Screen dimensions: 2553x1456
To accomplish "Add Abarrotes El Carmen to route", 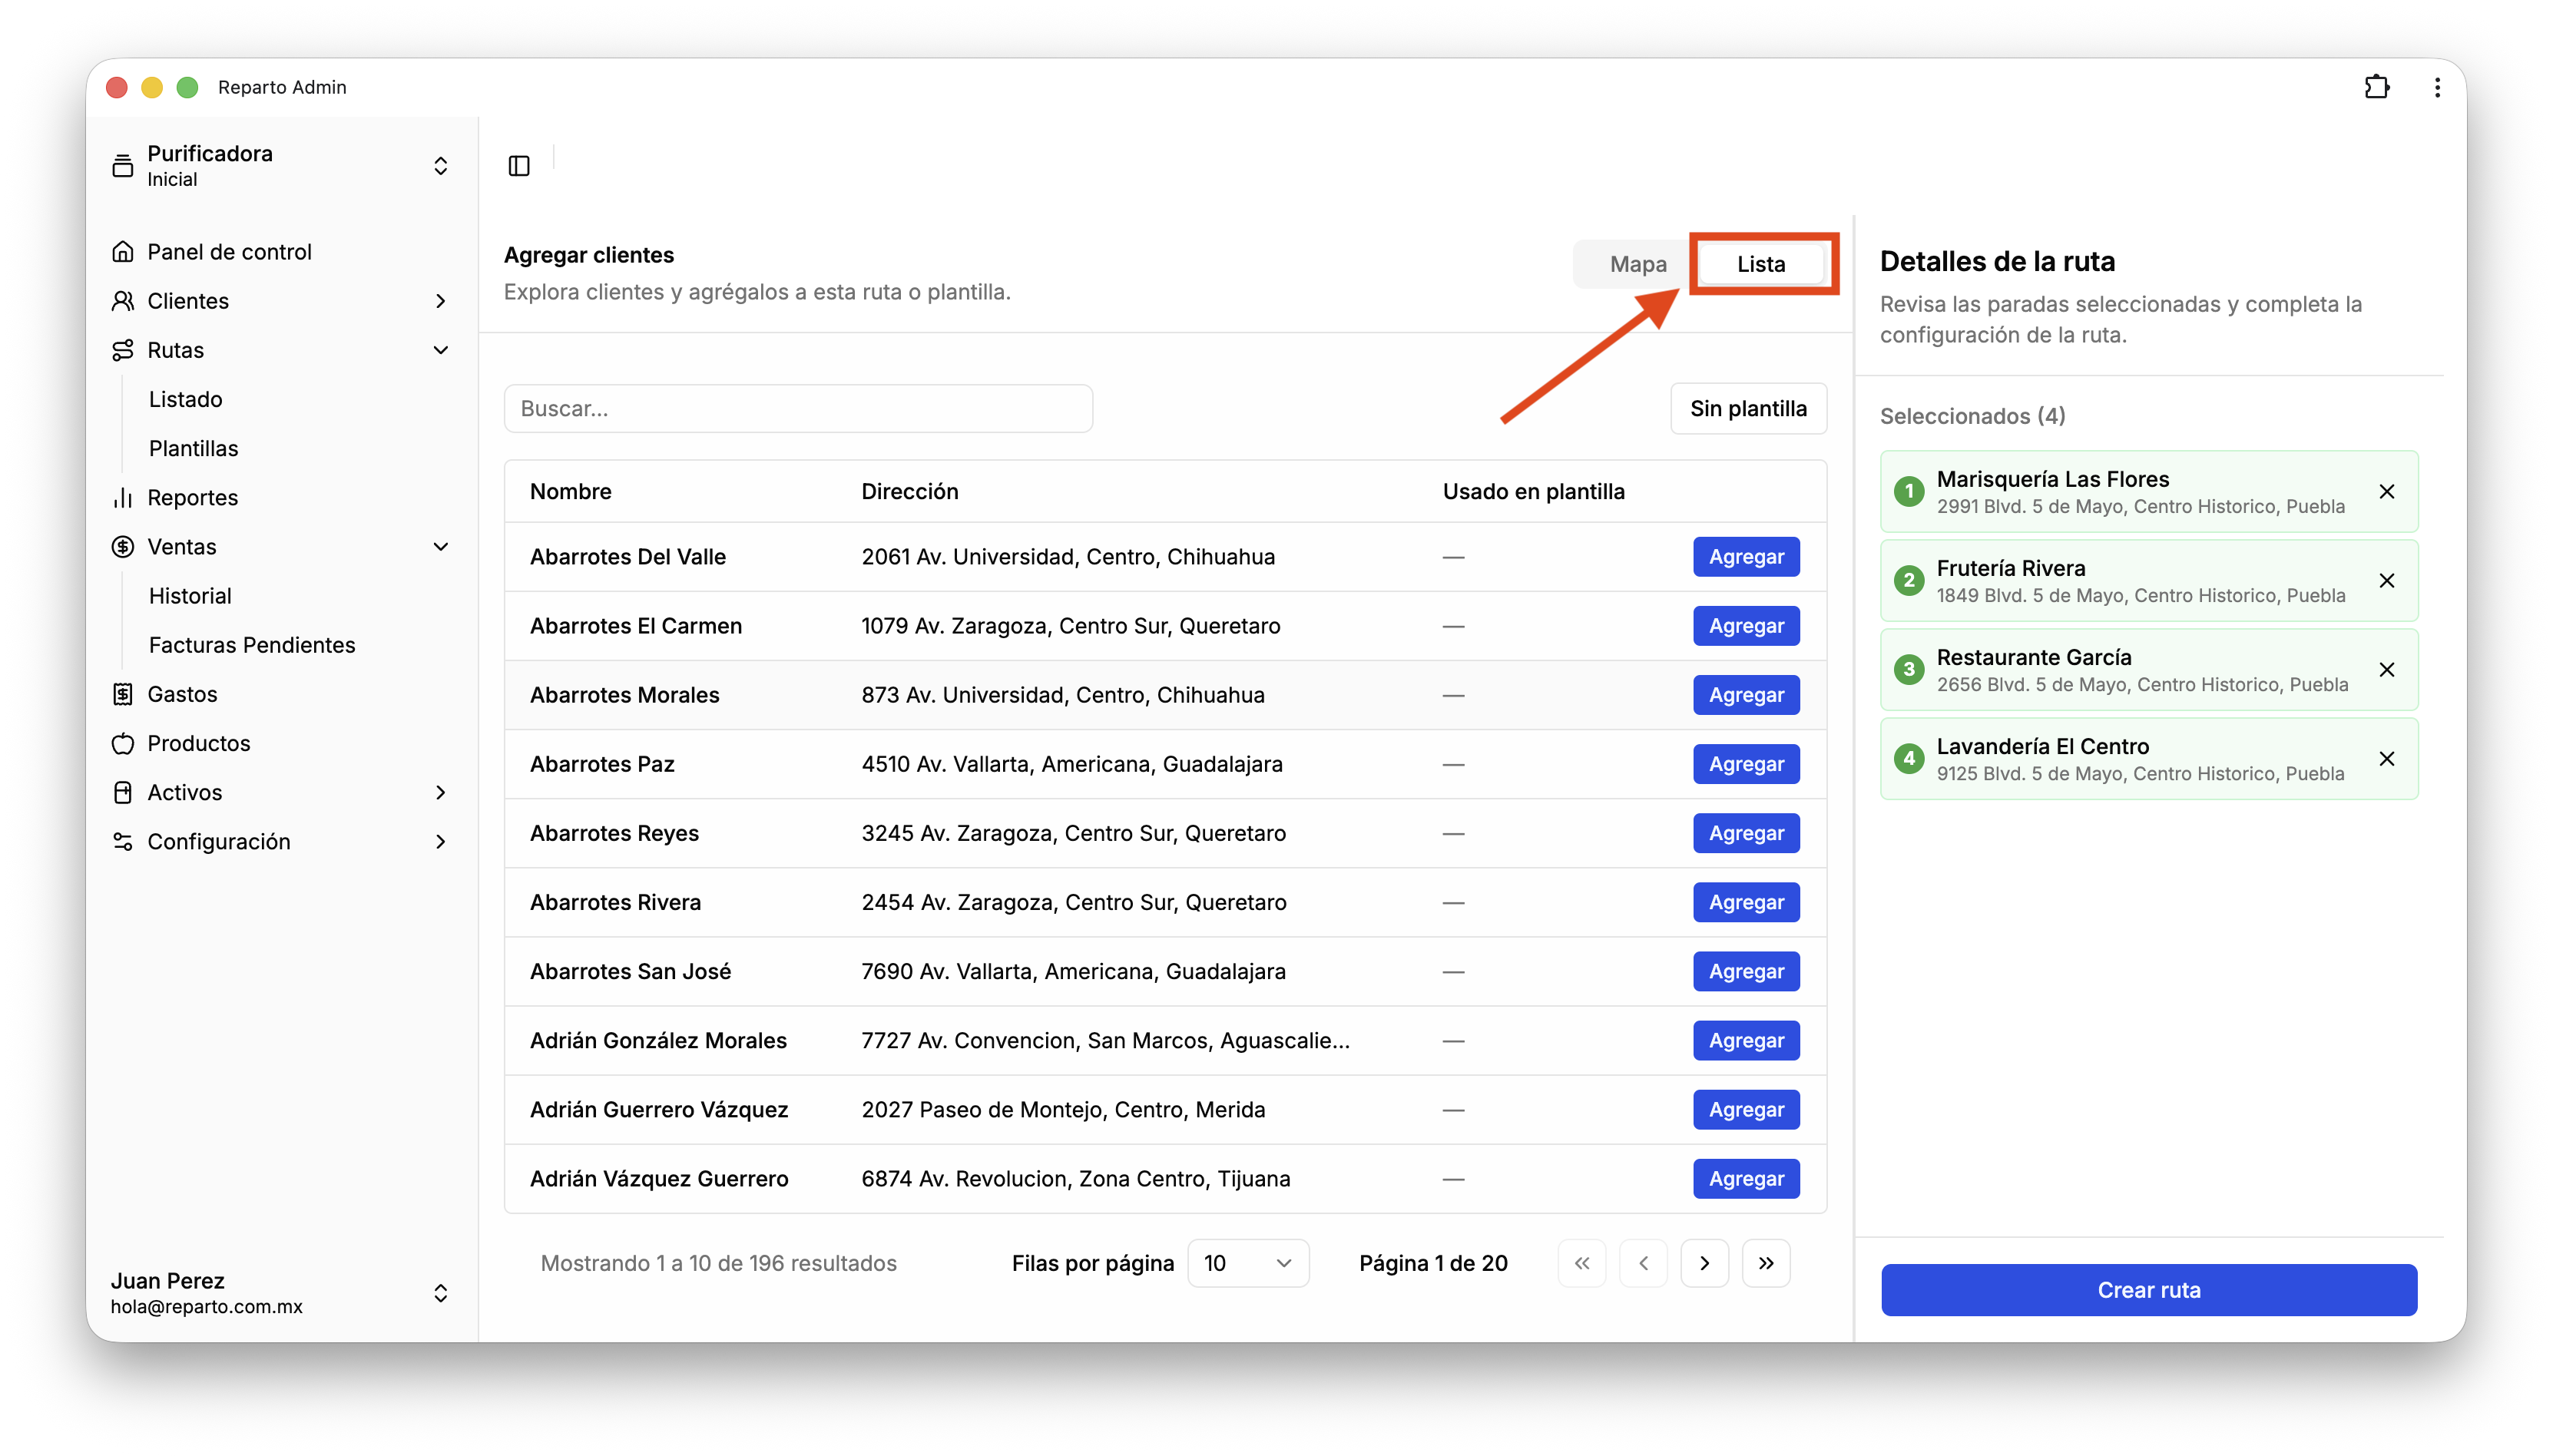I will pyautogui.click(x=1746, y=626).
